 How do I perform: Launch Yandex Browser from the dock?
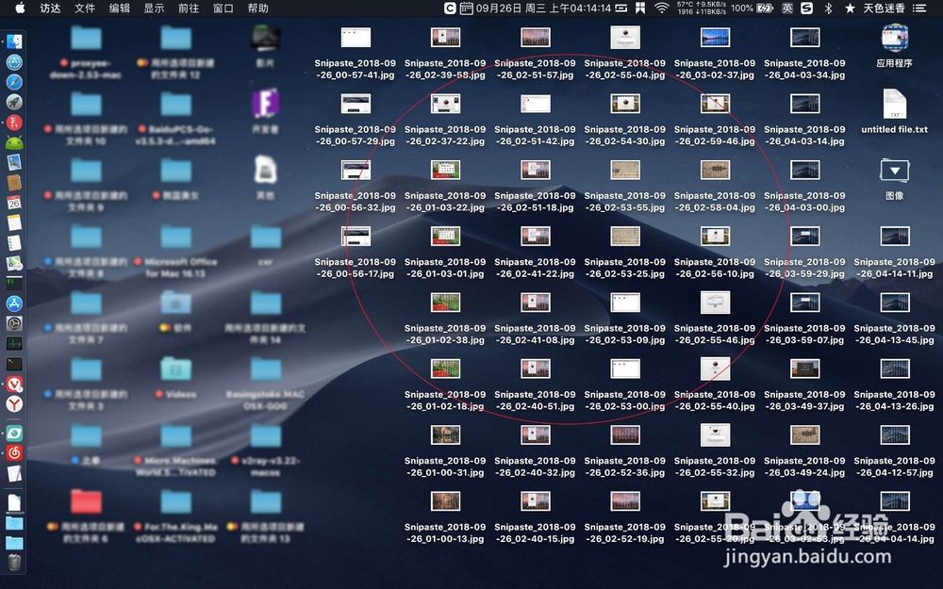(12, 405)
